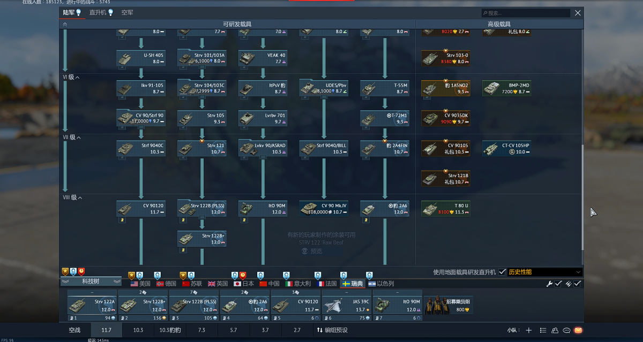The width and height of the screenshot is (643, 342).
Task: Focus the 搜索 search field
Action: (x=525, y=13)
